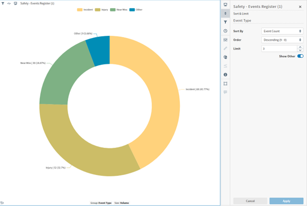Open the sliders settings sidebar icon
Viewport: 307px width, 206px height.
tap(225, 40)
